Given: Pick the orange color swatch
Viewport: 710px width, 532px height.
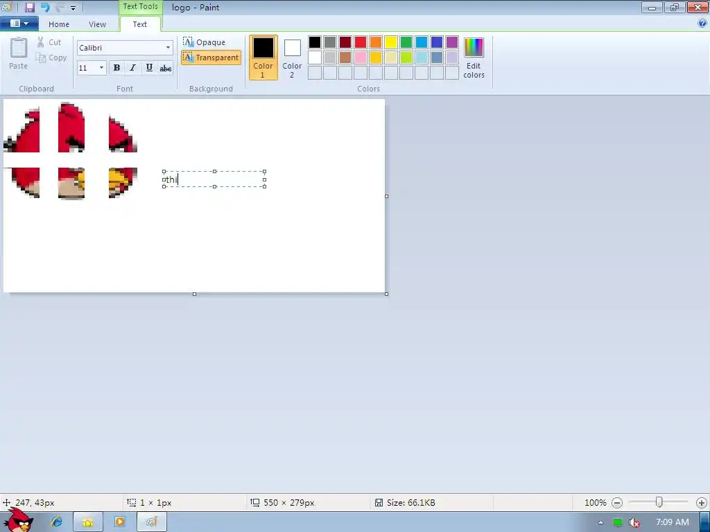Looking at the screenshot, I should point(376,42).
